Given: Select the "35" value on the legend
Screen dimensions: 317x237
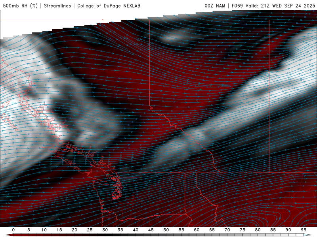Looking at the screenshot, I should (x=120, y=230).
